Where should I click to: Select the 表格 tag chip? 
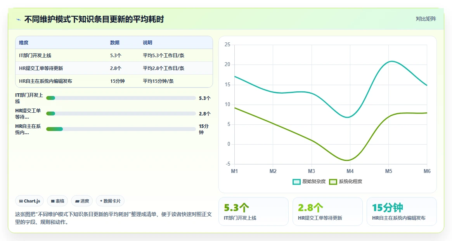click(57, 201)
